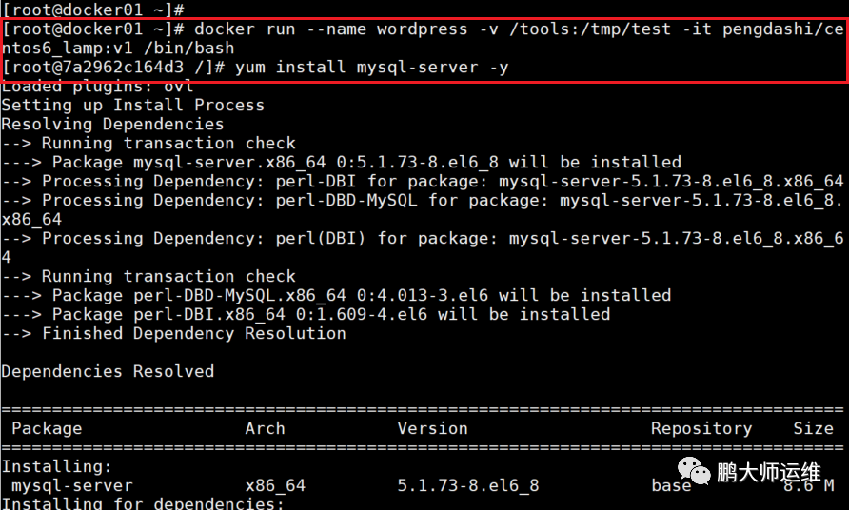
Task: Click the Size column header
Action: [x=813, y=428]
